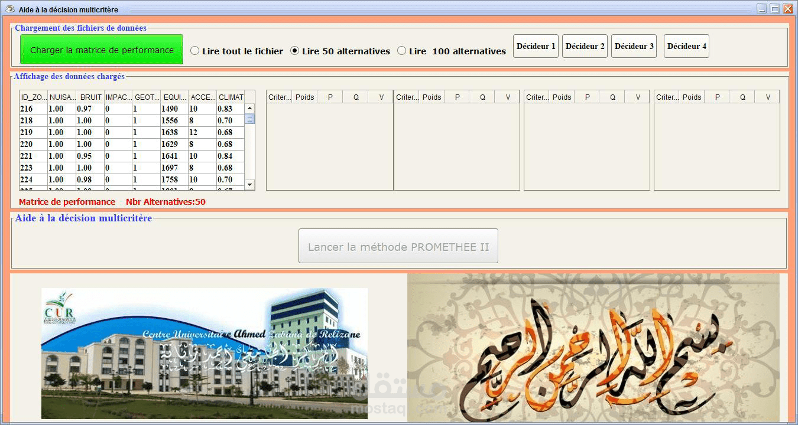Image resolution: width=798 pixels, height=425 pixels.
Task: Click the Matrice de performance label
Action: 67,202
